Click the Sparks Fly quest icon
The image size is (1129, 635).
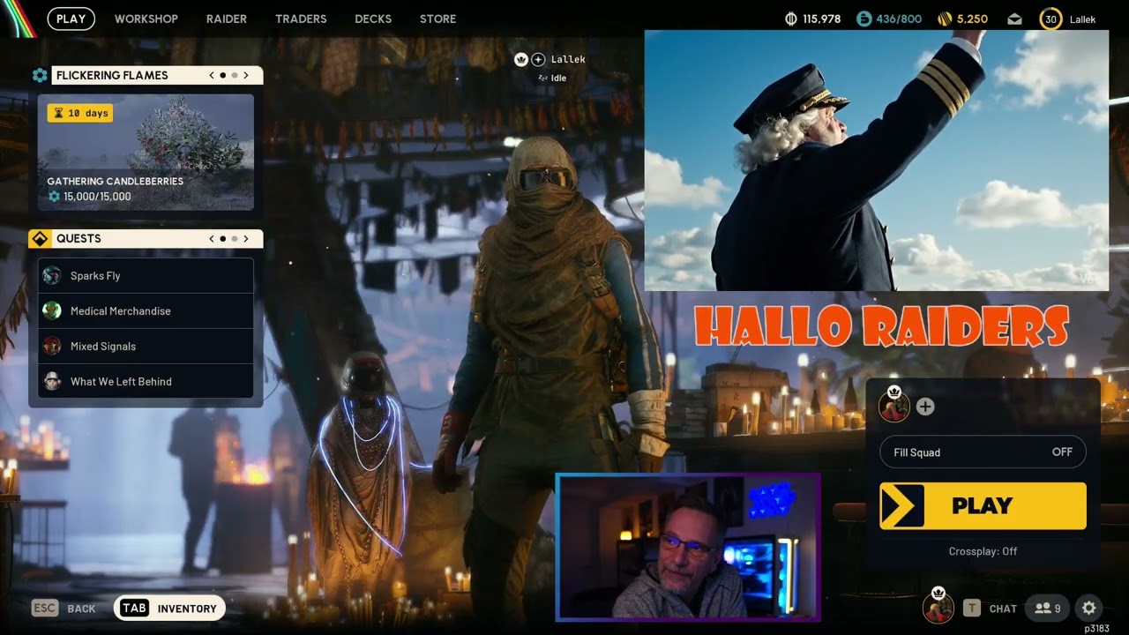52,275
